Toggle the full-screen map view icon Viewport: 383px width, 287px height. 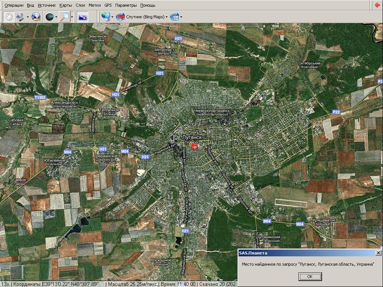pyautogui.click(x=83, y=17)
